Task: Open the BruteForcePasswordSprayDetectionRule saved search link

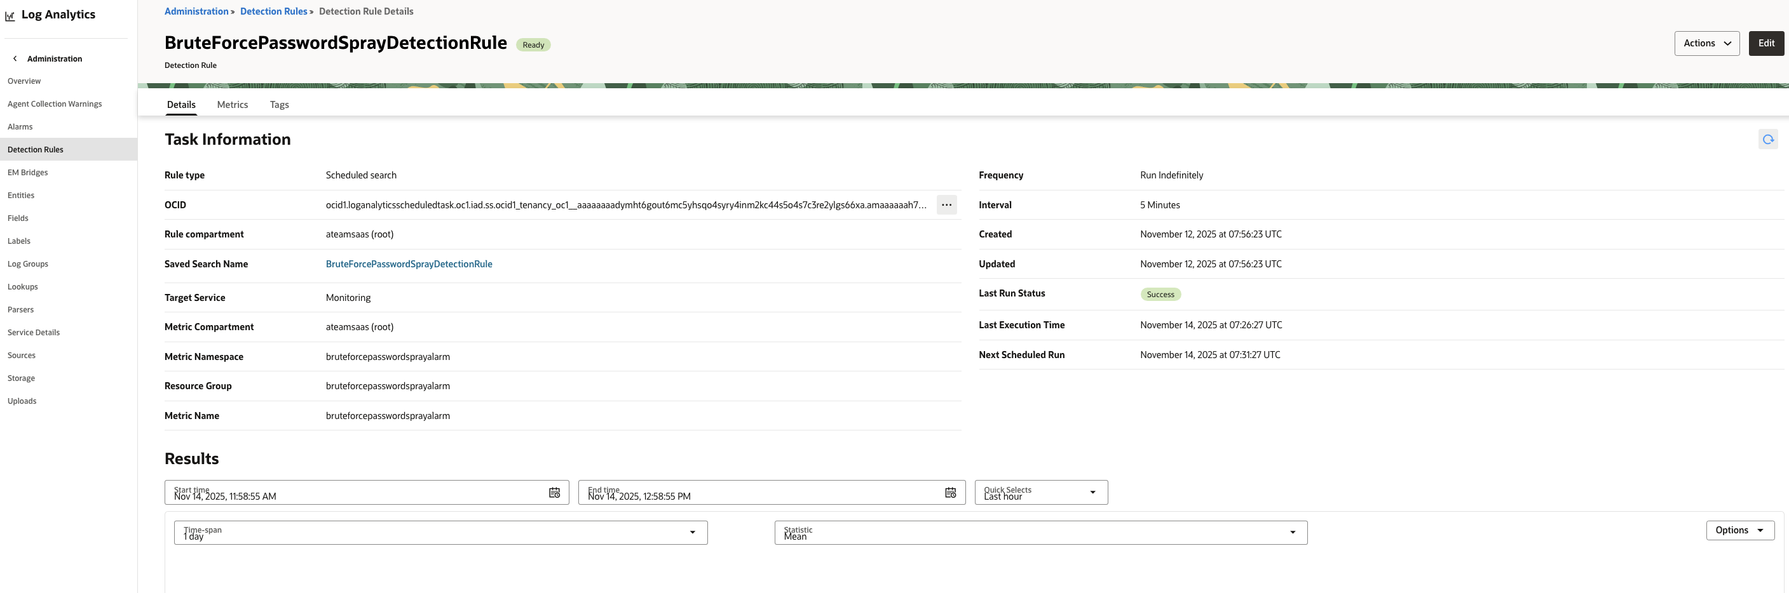Action: [x=409, y=264]
